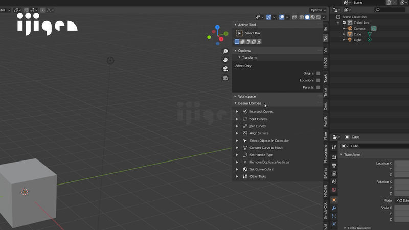409x230 pixels.
Task: Choose the Intersect selection mode icon
Action: click(x=259, y=42)
